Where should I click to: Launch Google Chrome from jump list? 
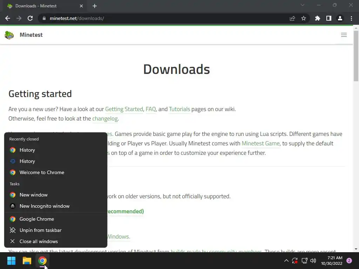(x=56, y=219)
